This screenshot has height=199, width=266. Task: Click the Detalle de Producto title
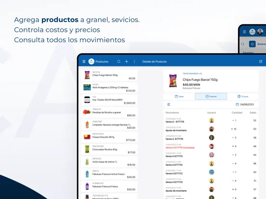pyautogui.click(x=155, y=62)
